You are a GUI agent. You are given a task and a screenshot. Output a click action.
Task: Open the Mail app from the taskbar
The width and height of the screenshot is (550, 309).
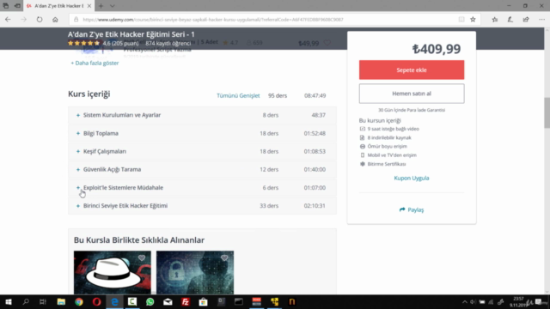pos(168,301)
